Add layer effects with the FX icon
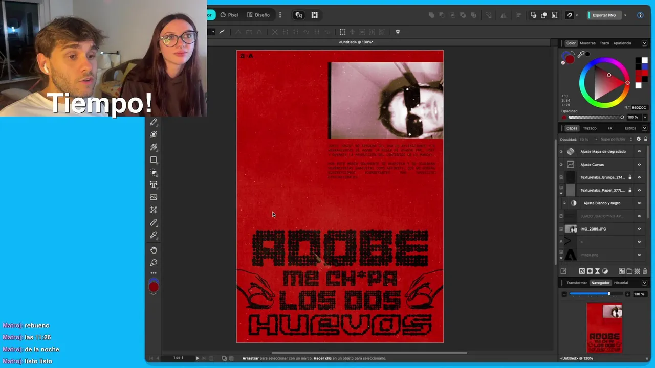Screen dimensions: 655x368 (x=582, y=271)
